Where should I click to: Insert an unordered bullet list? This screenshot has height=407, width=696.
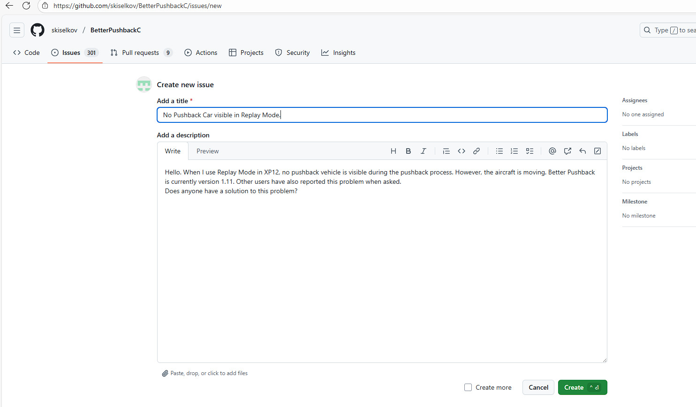[x=499, y=151]
